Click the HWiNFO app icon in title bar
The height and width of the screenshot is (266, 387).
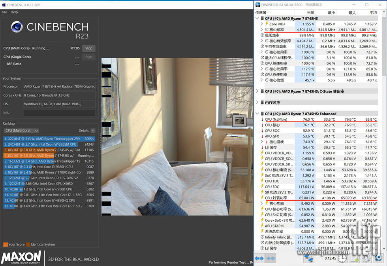click(x=257, y=5)
